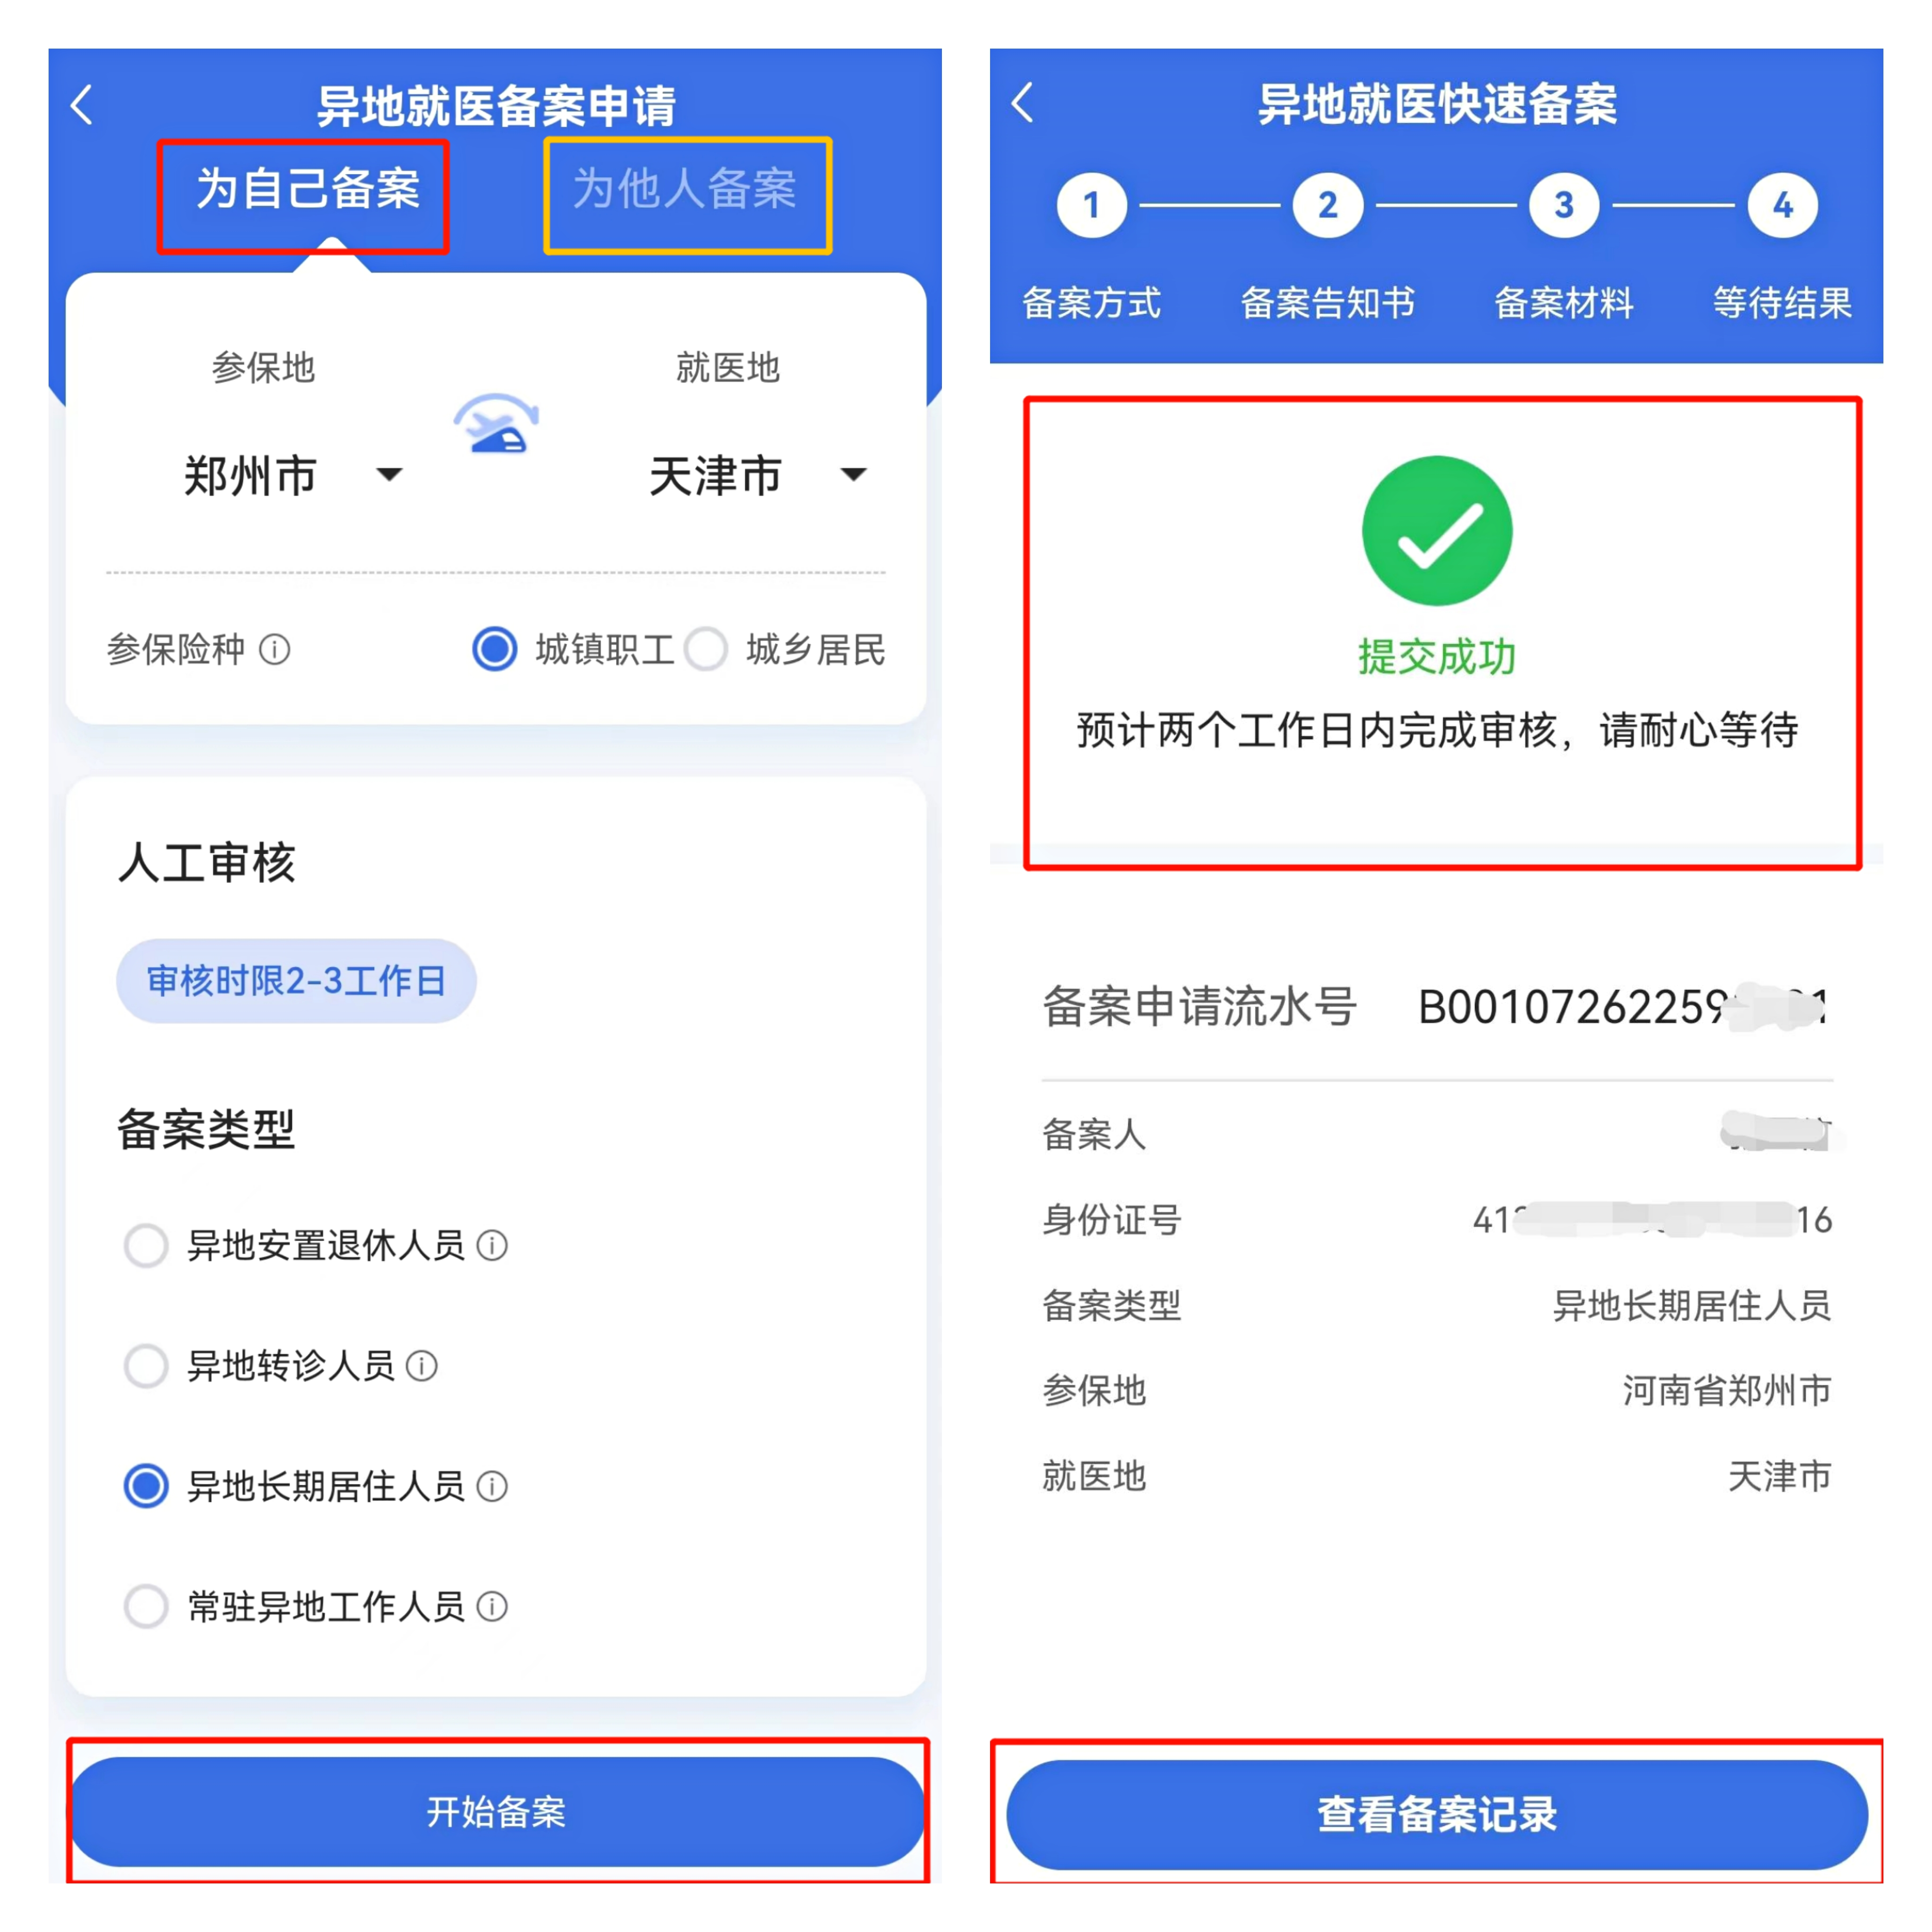1932x1932 pixels.
Task: Tap the plane swap icon between cities
Action: coord(496,424)
